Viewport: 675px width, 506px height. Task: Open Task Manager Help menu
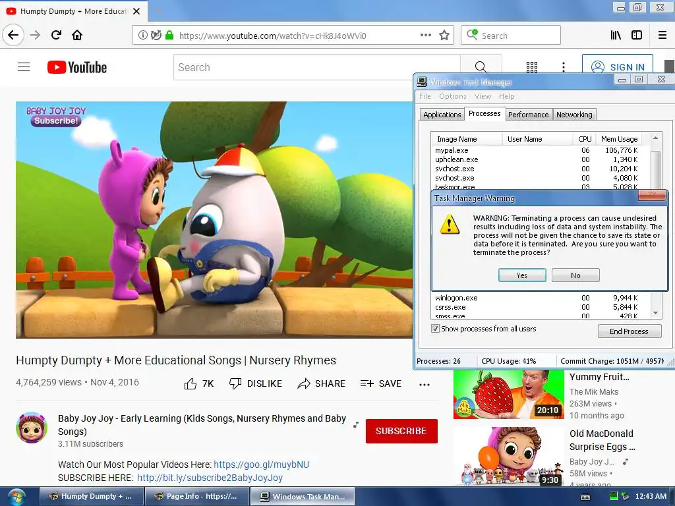coord(507,96)
